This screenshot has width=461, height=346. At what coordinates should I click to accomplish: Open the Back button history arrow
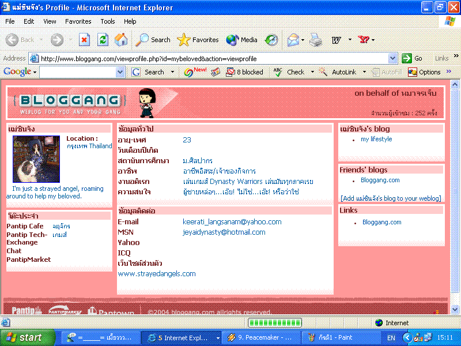pyautogui.click(x=41, y=40)
